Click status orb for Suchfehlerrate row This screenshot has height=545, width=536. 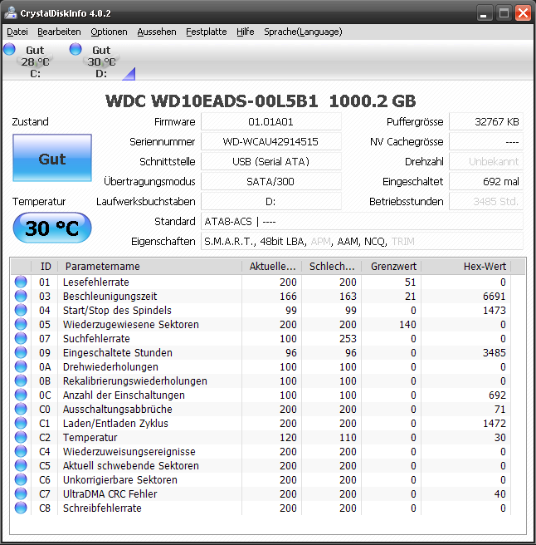pyautogui.click(x=21, y=338)
